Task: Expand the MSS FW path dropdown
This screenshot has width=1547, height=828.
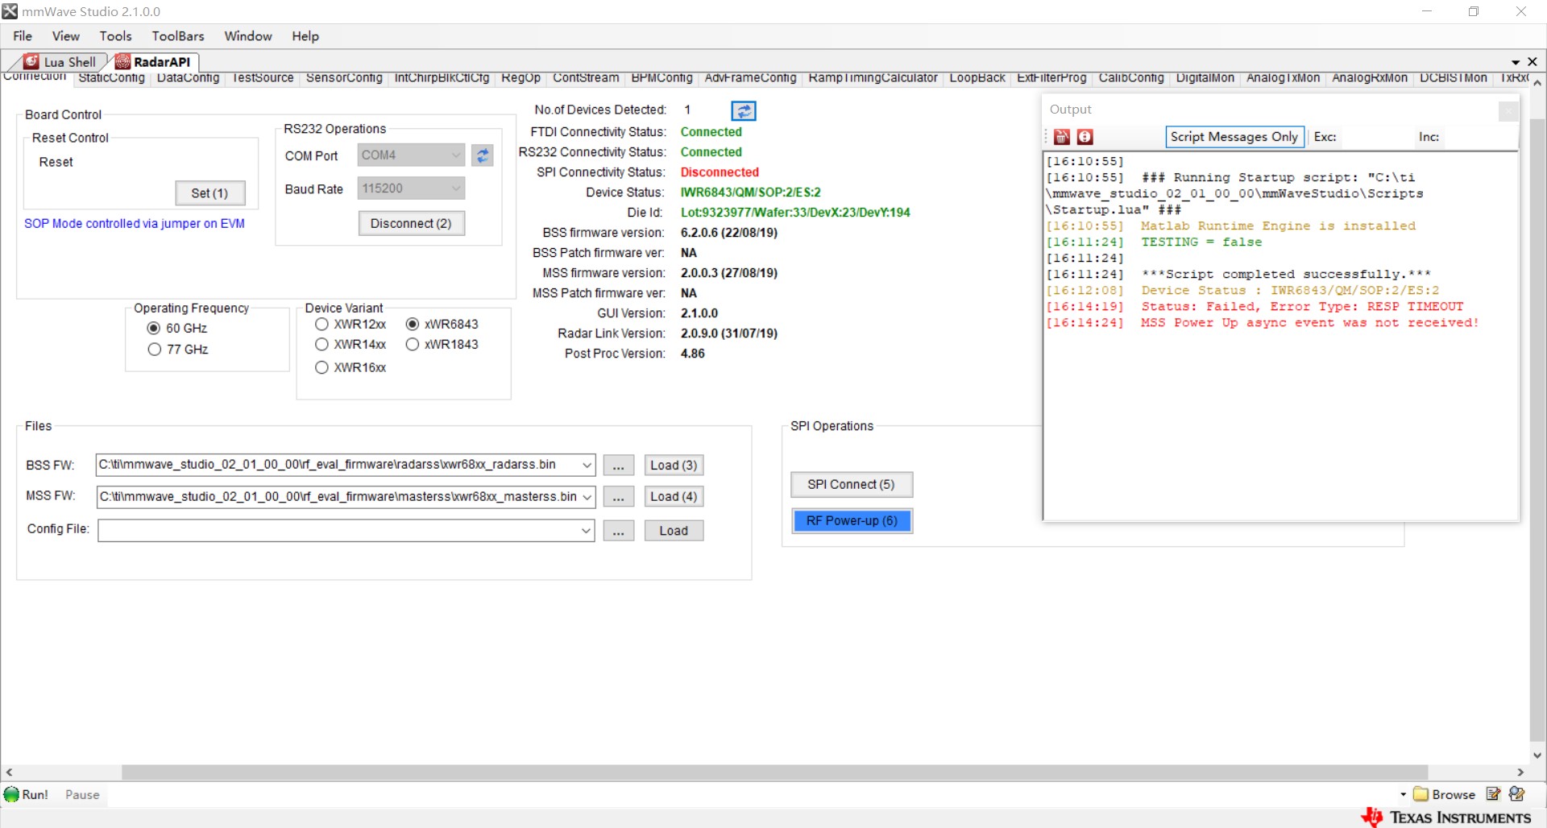Action: pyautogui.click(x=587, y=497)
